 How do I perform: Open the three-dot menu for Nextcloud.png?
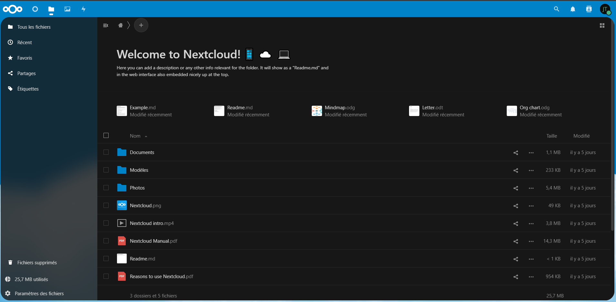(531, 206)
